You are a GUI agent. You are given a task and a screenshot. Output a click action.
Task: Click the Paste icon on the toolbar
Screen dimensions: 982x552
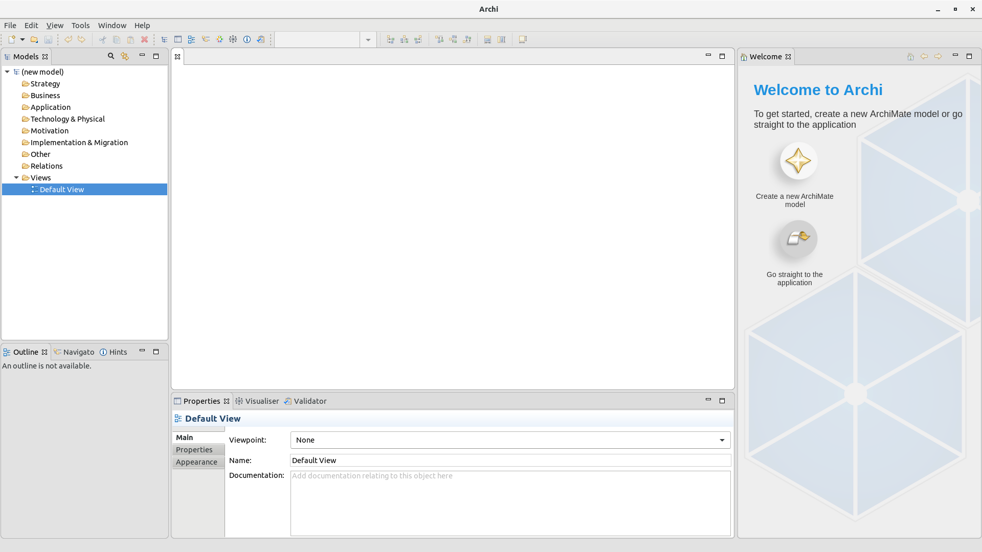point(130,39)
